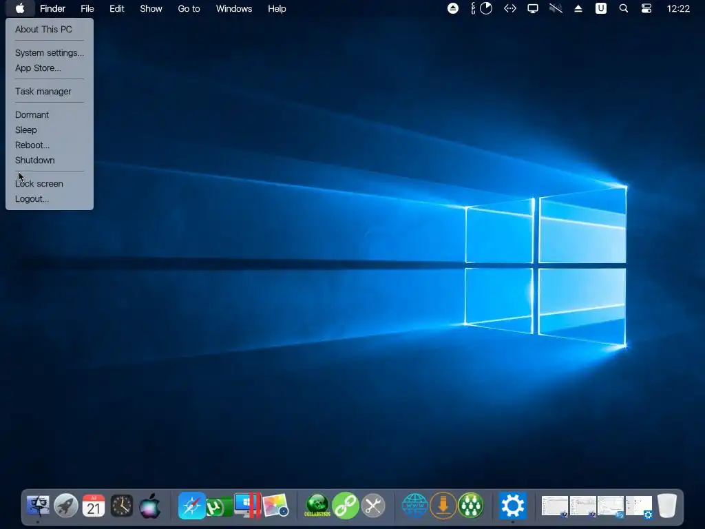The image size is (705, 529).
Task: Open the third minimized window thumbnail in the dock
Action: 611,506
